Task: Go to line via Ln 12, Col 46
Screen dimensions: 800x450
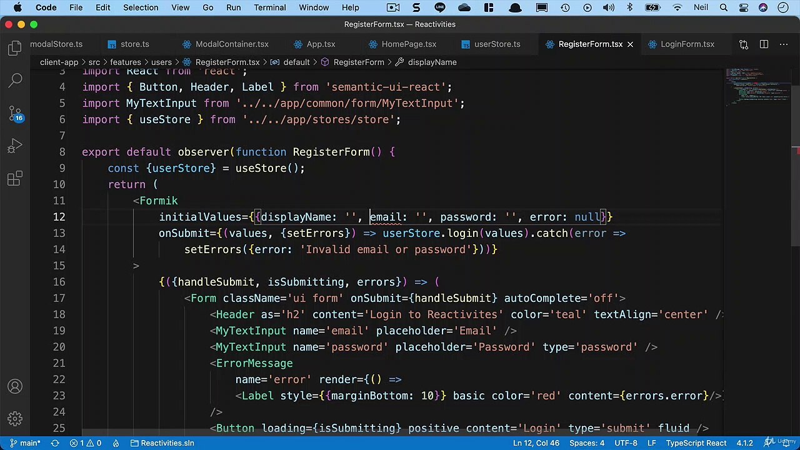Action: pos(536,443)
